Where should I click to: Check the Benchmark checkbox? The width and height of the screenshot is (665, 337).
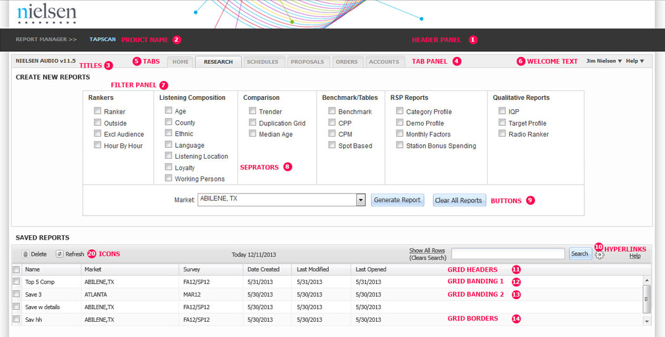click(332, 111)
